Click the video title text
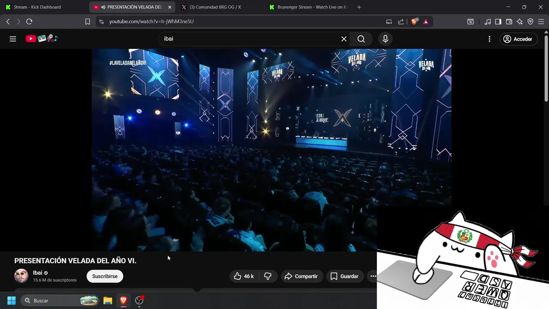549x309 pixels. tap(75, 261)
